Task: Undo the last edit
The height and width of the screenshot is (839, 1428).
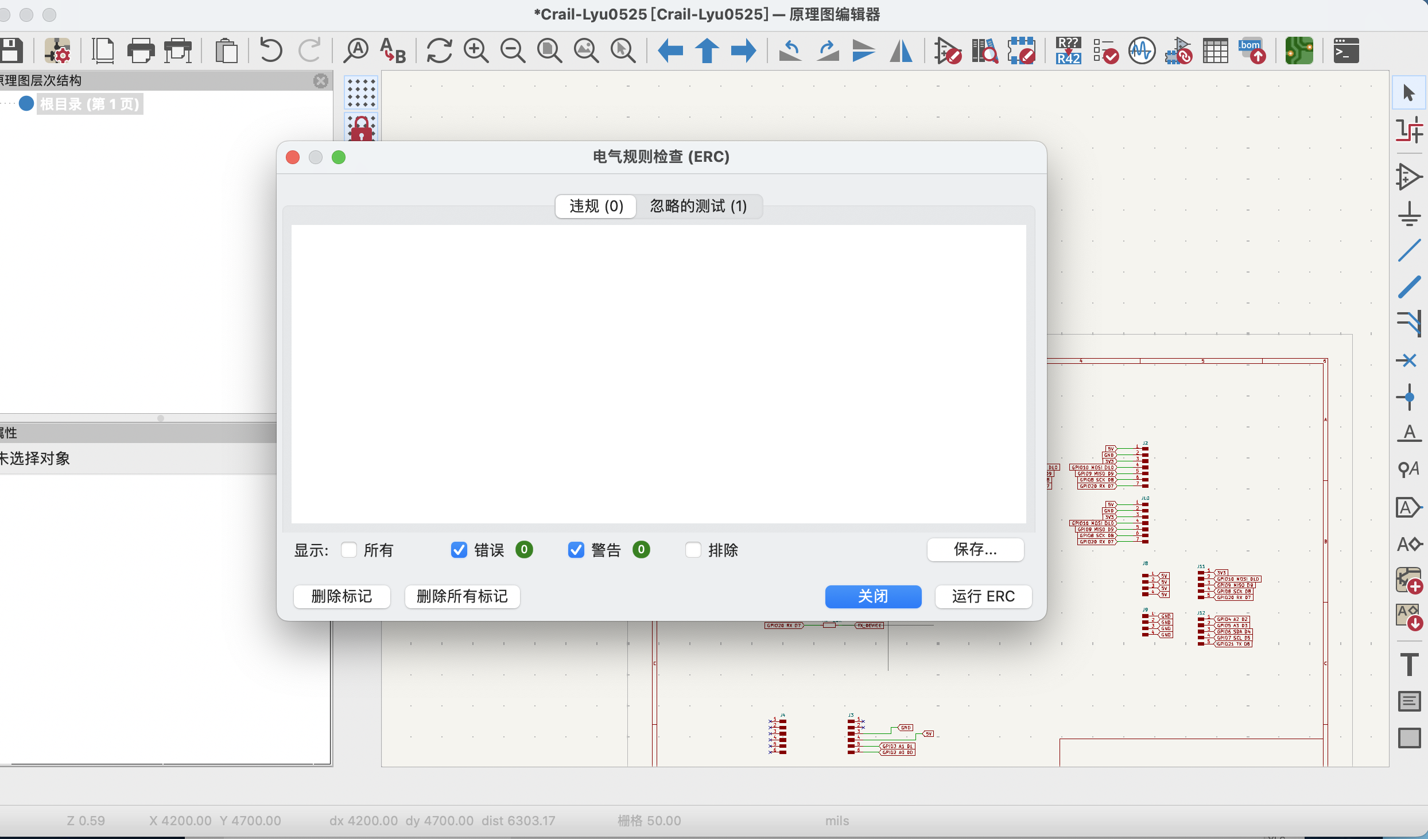Action: click(x=271, y=51)
